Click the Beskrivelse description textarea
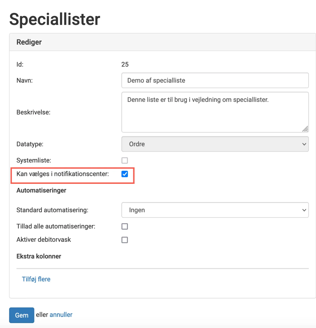The image size is (316, 328). point(215,112)
